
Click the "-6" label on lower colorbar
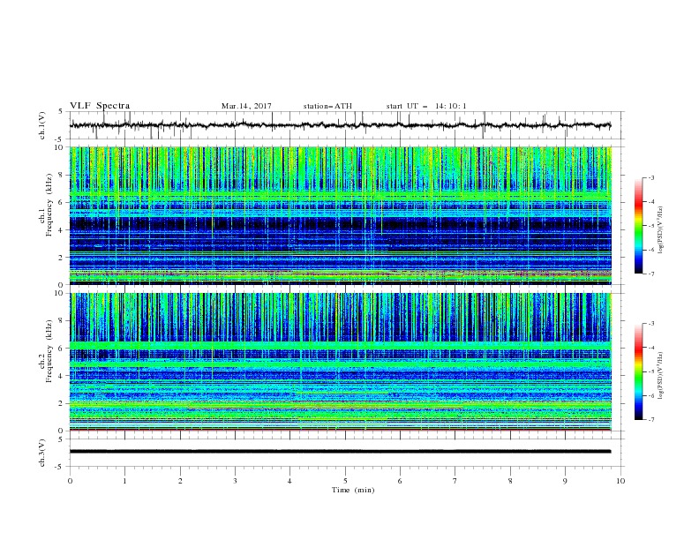[x=651, y=395]
